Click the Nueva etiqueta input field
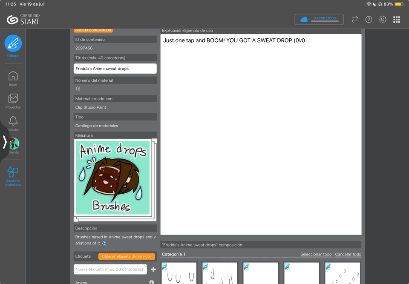This screenshot has width=409, height=284. point(110,270)
